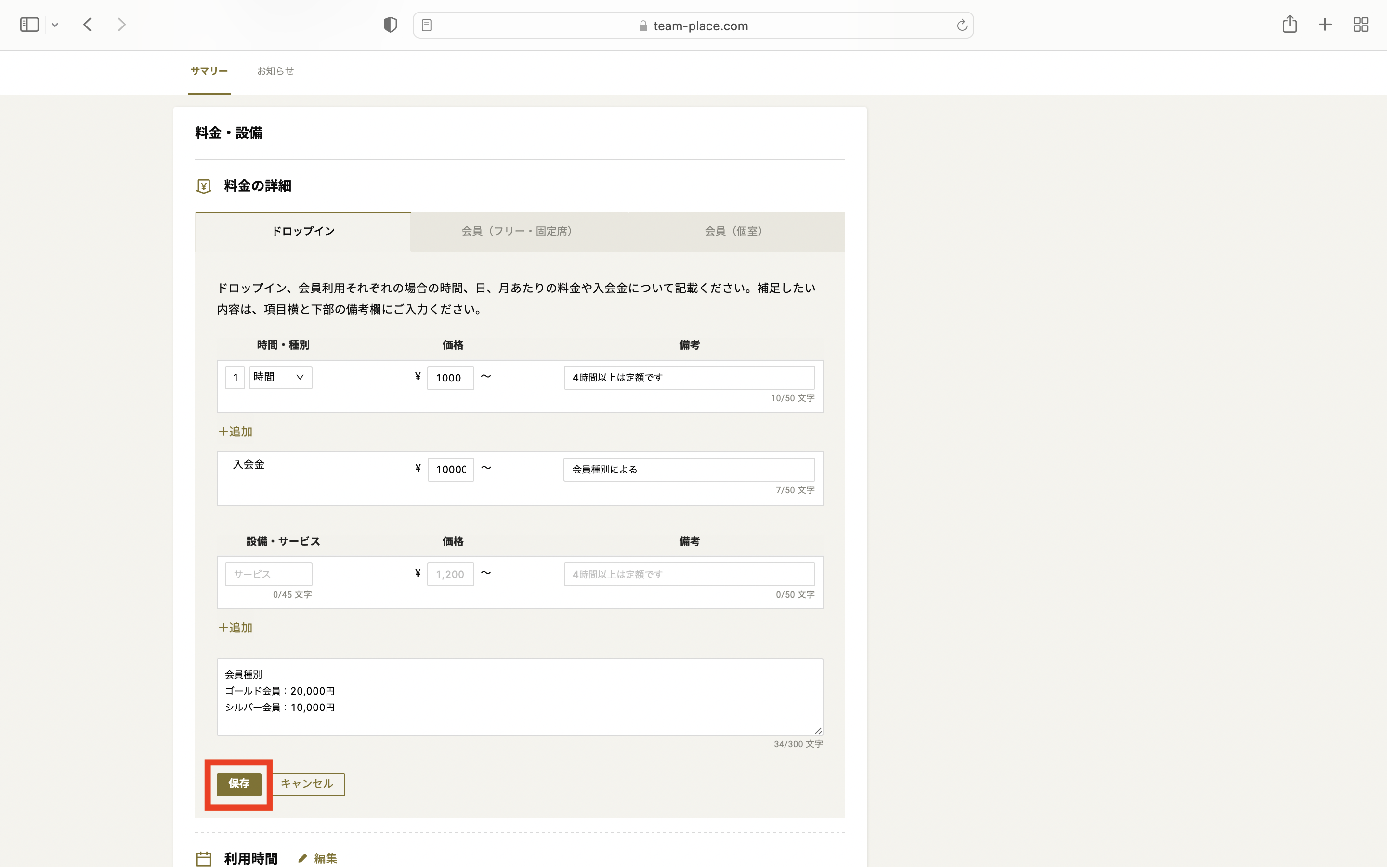Edit 利用時間 via 編集 pencil link

click(x=318, y=858)
